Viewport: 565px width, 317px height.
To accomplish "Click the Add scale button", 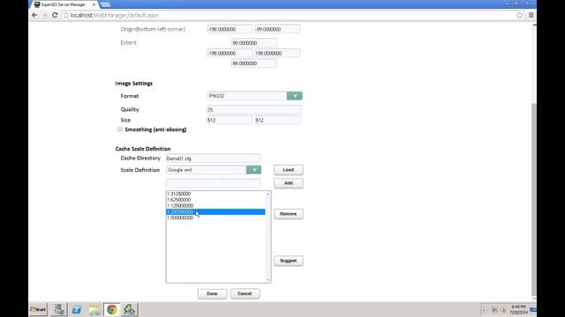I will coord(289,183).
